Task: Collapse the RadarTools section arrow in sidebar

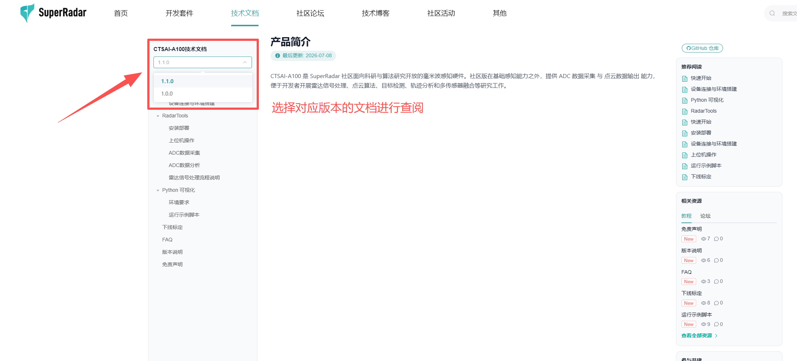Action: pos(158,116)
